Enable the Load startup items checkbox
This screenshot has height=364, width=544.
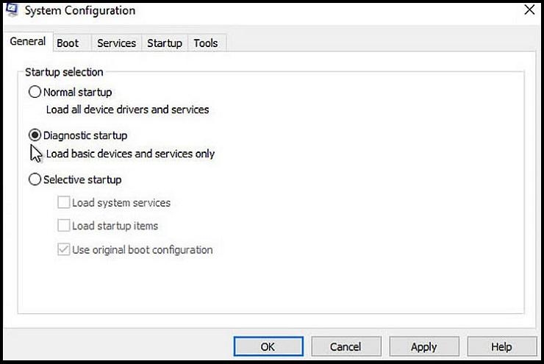63,226
